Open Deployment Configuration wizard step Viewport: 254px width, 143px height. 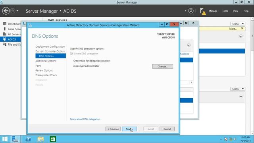pos(50,46)
